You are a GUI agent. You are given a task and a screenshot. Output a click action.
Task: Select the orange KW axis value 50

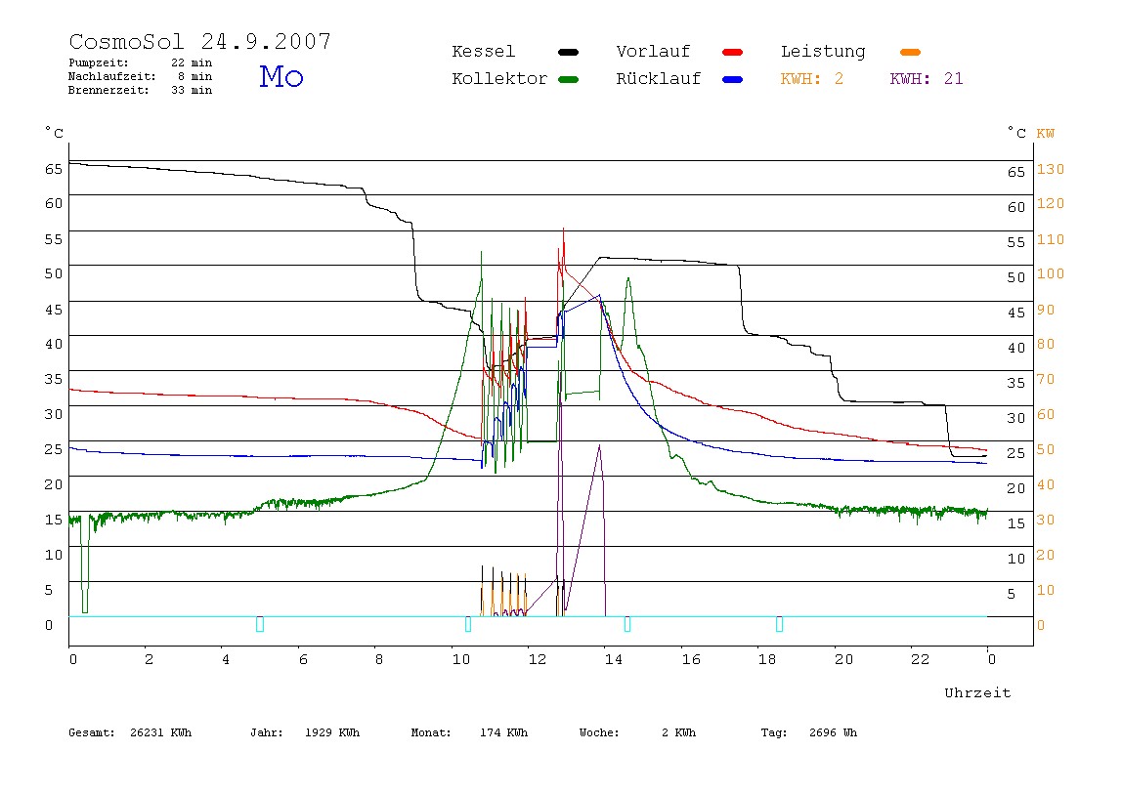click(x=1046, y=450)
